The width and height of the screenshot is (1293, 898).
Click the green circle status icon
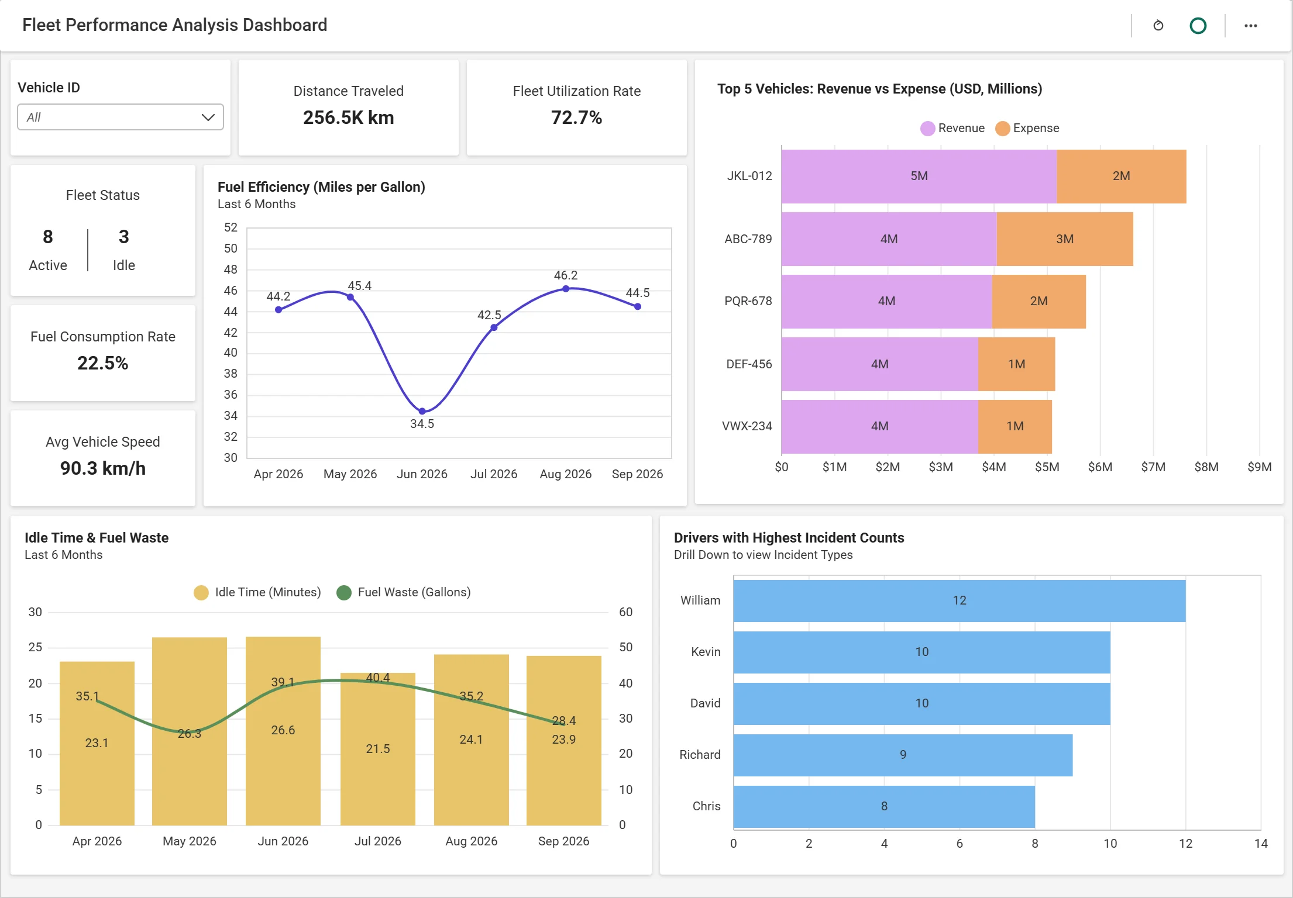point(1198,26)
